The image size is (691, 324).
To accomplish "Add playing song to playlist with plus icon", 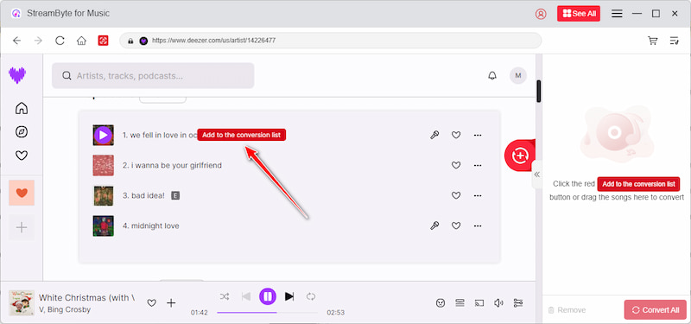I will [171, 303].
